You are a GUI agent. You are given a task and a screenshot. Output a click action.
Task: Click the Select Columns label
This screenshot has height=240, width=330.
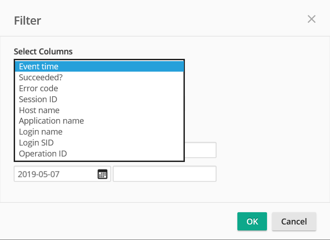tap(43, 52)
